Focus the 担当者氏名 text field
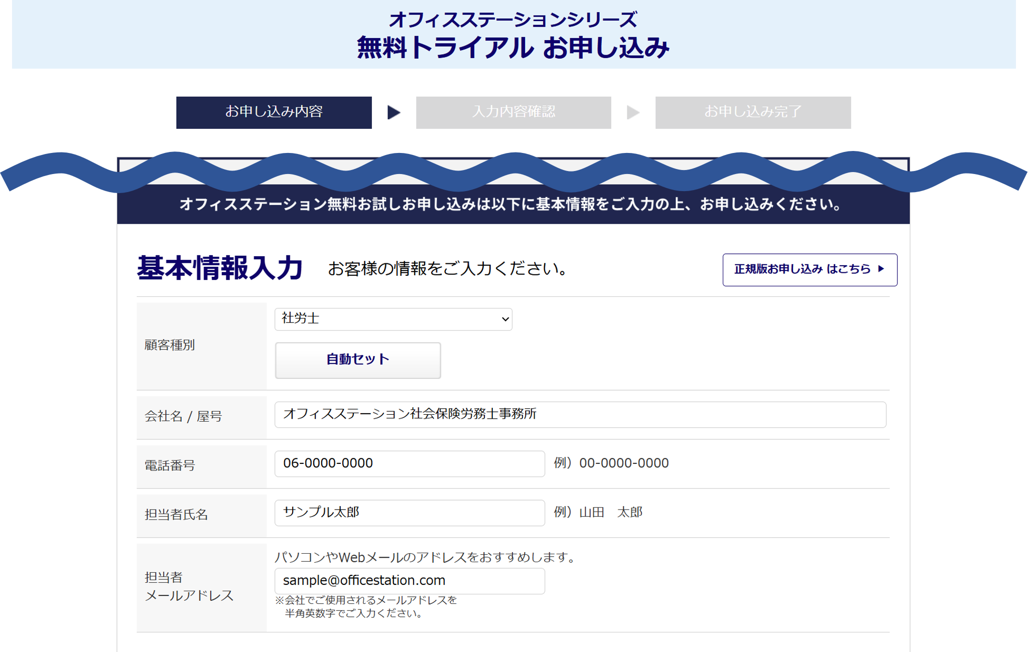This screenshot has width=1028, height=652. [409, 513]
